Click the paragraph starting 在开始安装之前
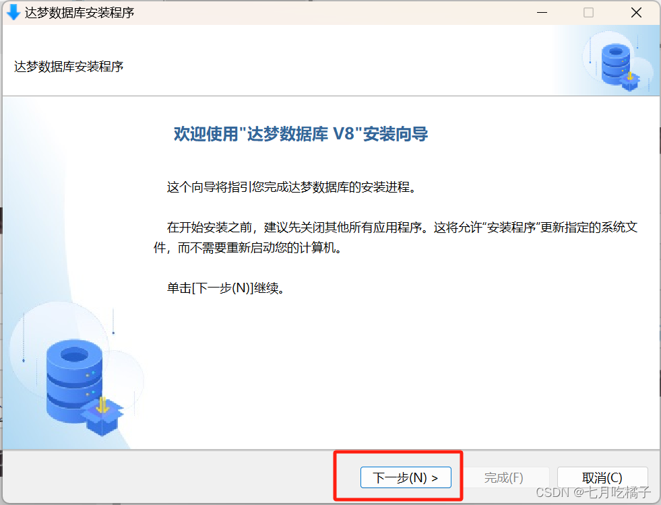This screenshot has width=661, height=505. coord(396,237)
